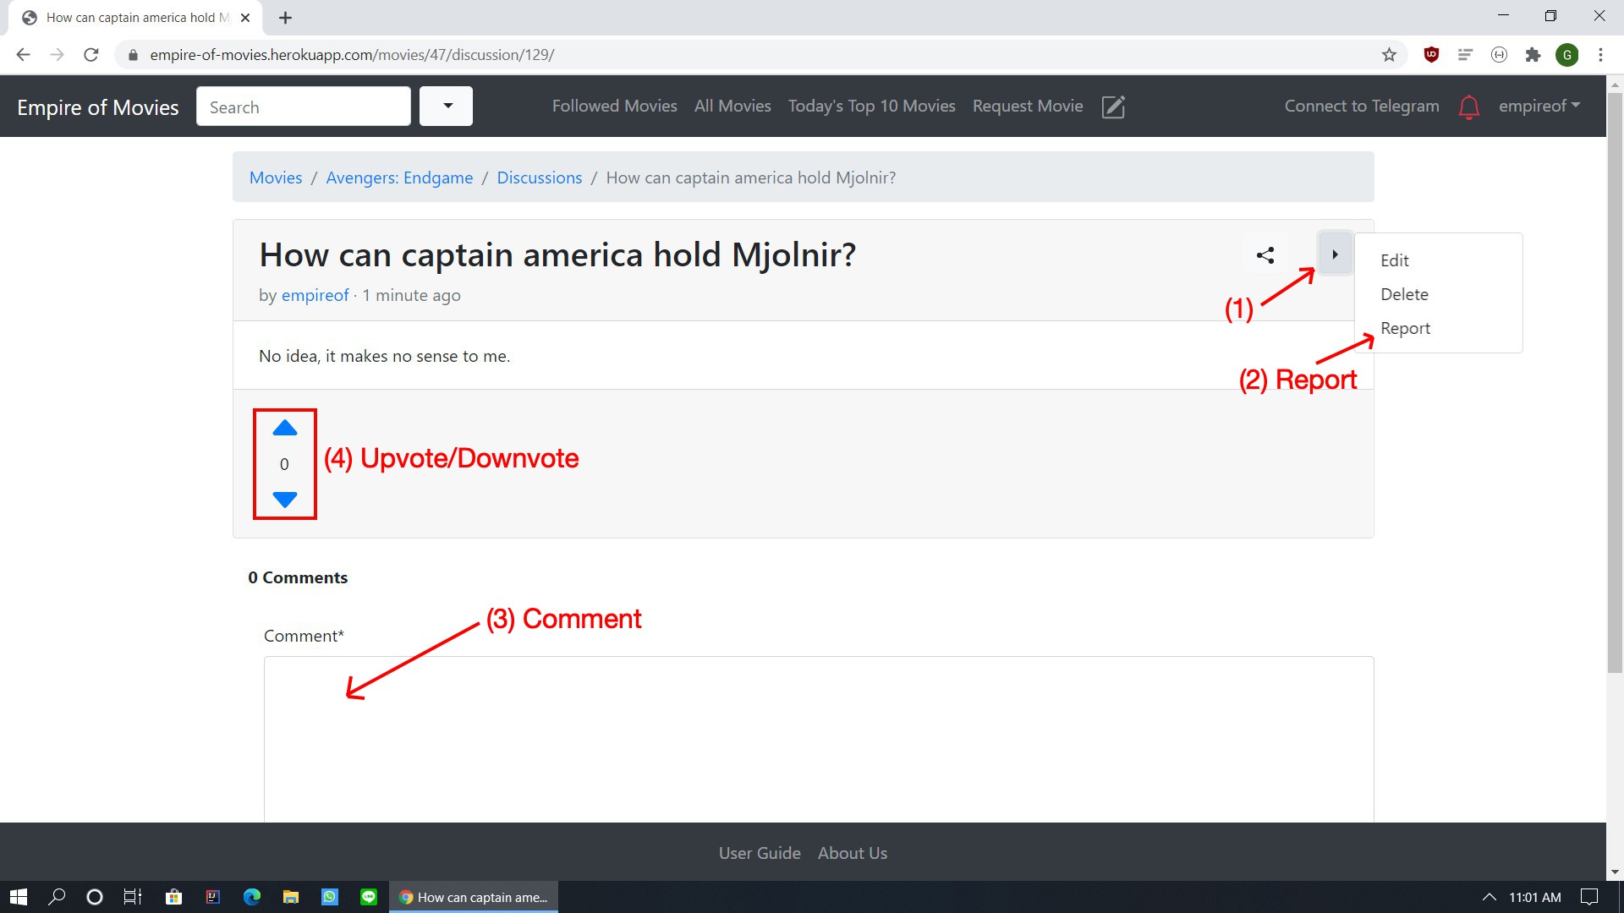Select Edit in the discussion options menu
1624x913 pixels.
(x=1394, y=260)
